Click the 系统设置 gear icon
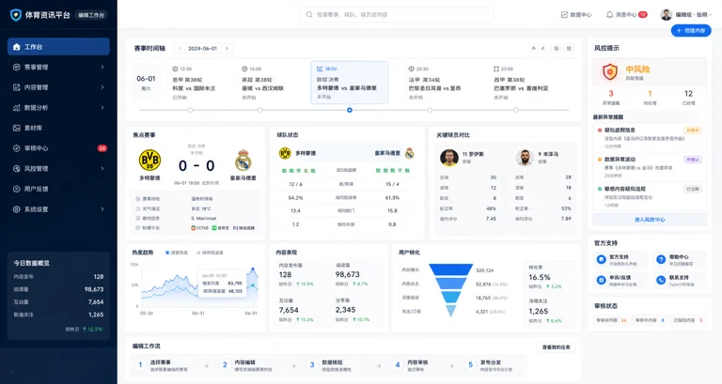 (17, 209)
